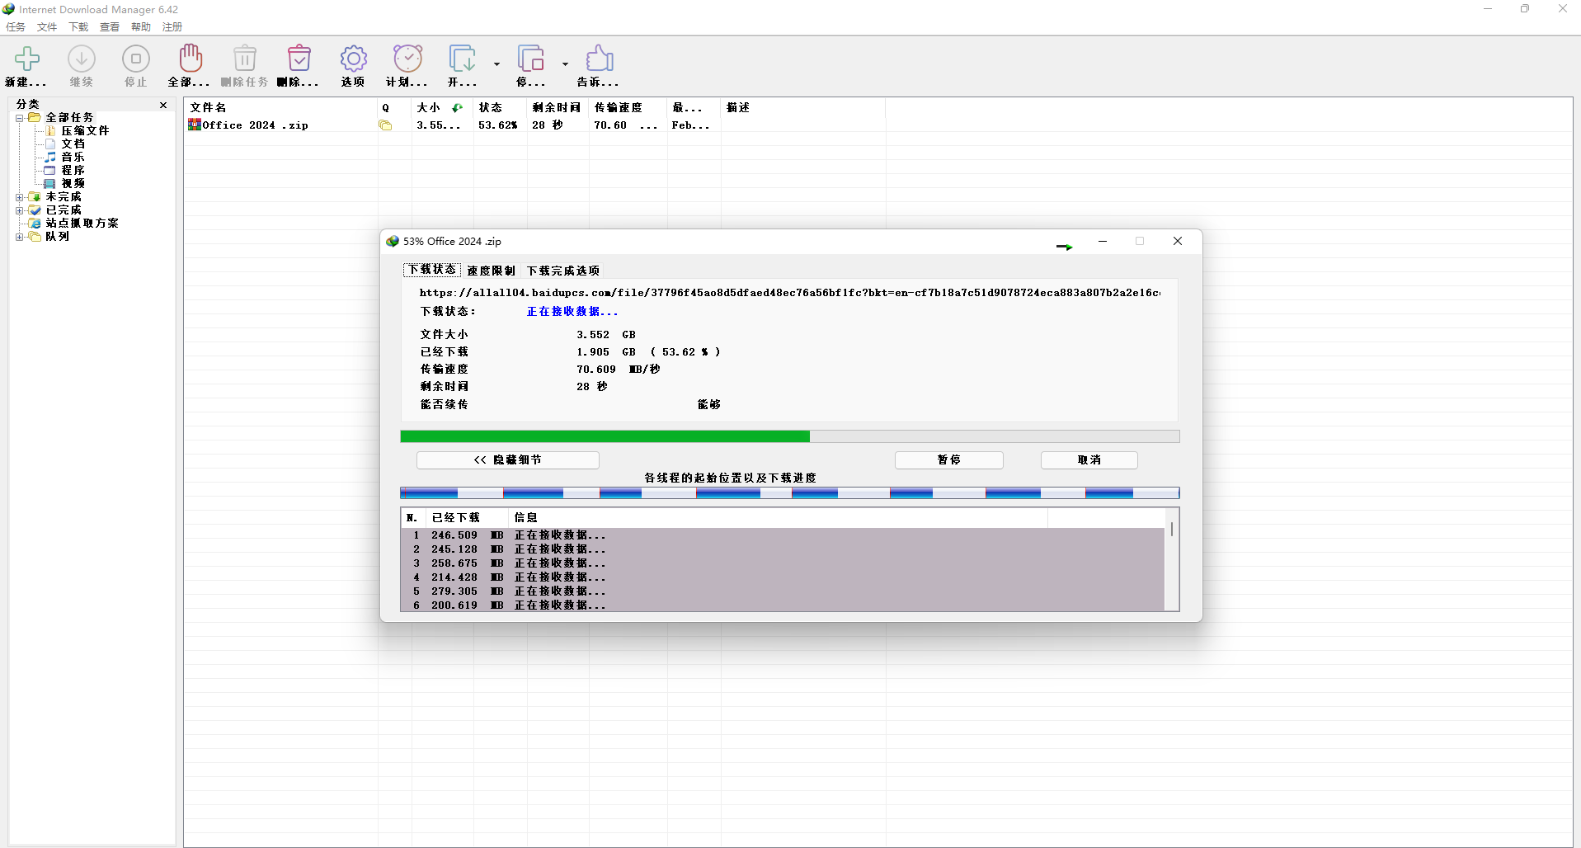Click the 站点抓取方案 icon
This screenshot has height=848, width=1581.
coord(35,223)
